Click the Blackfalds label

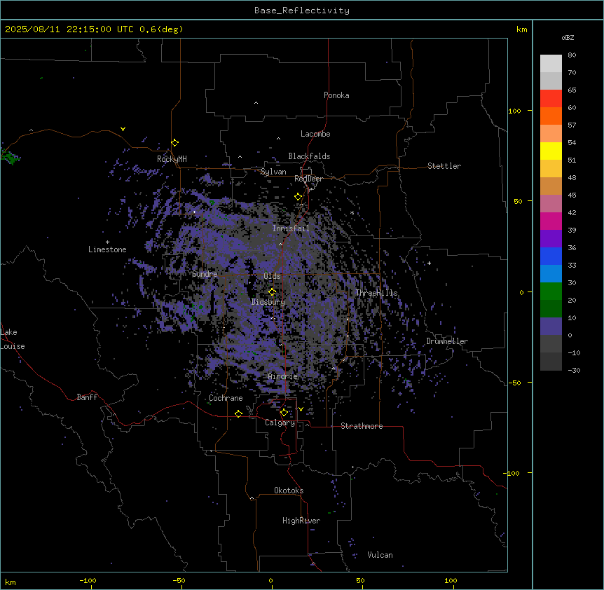[309, 156]
